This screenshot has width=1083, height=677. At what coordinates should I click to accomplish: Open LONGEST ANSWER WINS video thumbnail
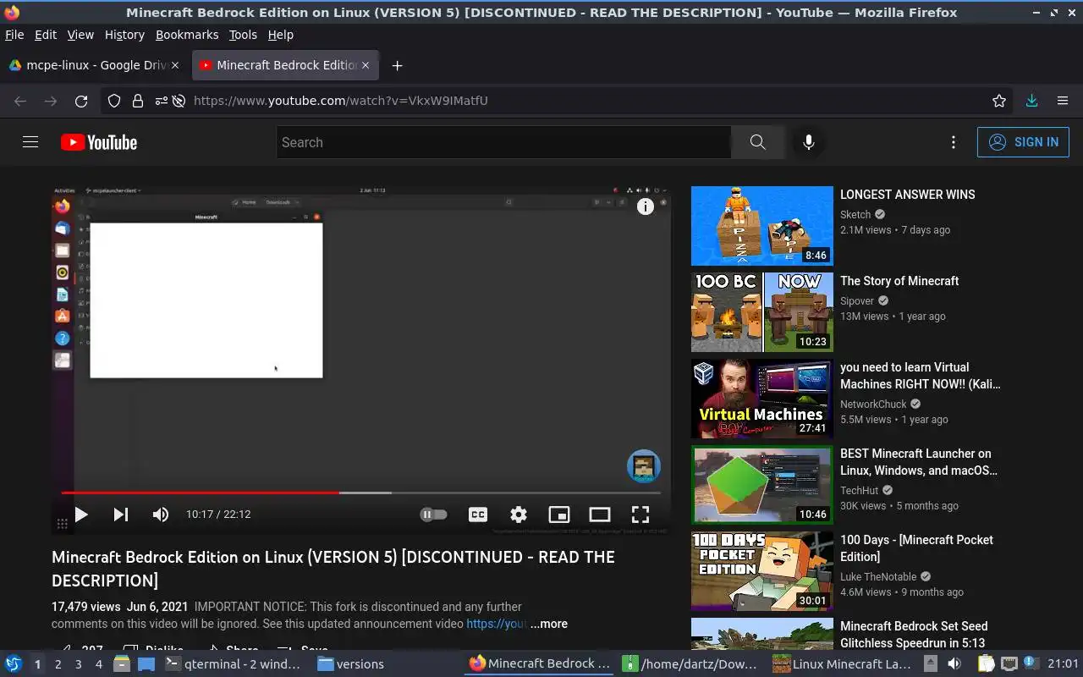(762, 226)
